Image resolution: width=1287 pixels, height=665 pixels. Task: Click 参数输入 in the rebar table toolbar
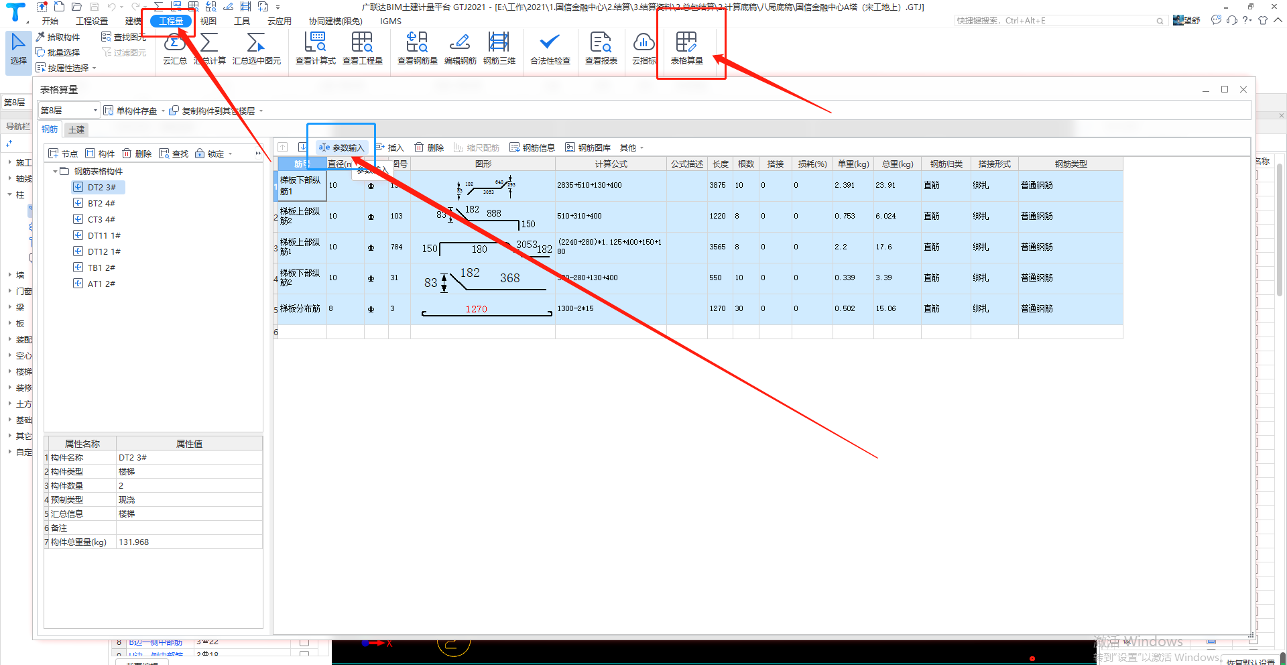342,147
